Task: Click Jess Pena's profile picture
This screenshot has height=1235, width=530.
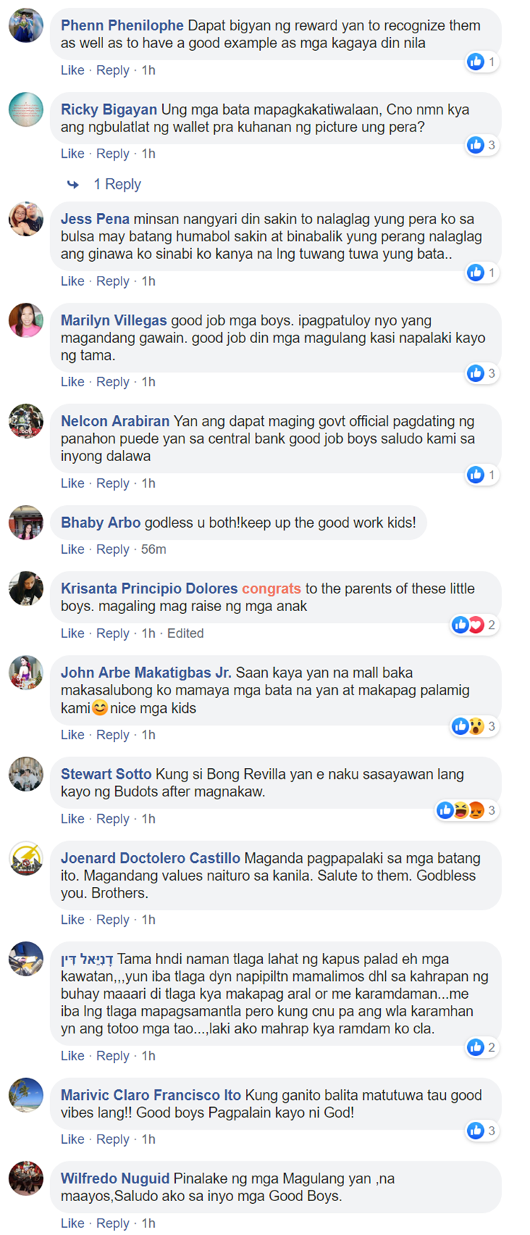Action: (26, 219)
